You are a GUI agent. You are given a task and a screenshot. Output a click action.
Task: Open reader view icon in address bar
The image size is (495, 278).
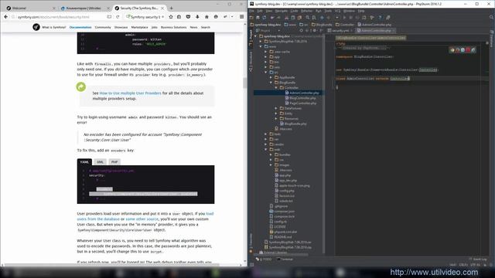click(x=109, y=17)
